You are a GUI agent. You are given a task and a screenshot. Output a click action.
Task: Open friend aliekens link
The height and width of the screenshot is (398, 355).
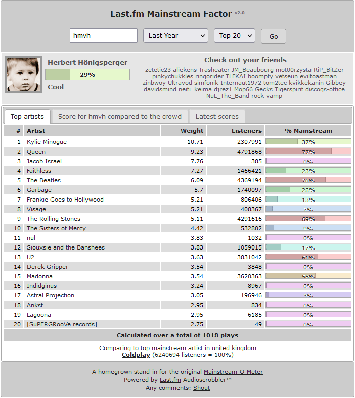coord(185,70)
